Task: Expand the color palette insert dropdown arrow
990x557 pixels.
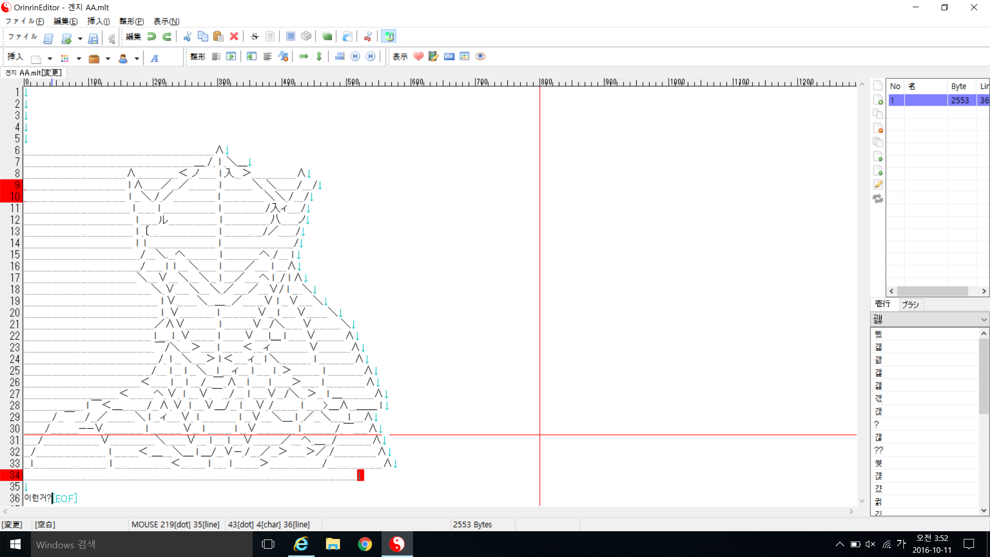Action: click(x=79, y=58)
